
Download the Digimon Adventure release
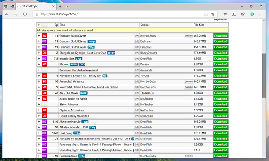221,110
